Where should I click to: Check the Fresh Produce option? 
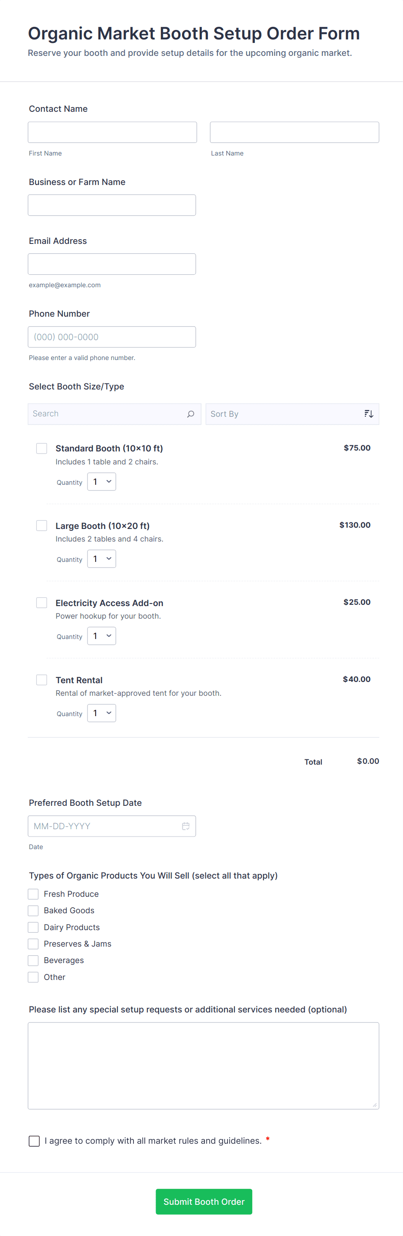[33, 894]
